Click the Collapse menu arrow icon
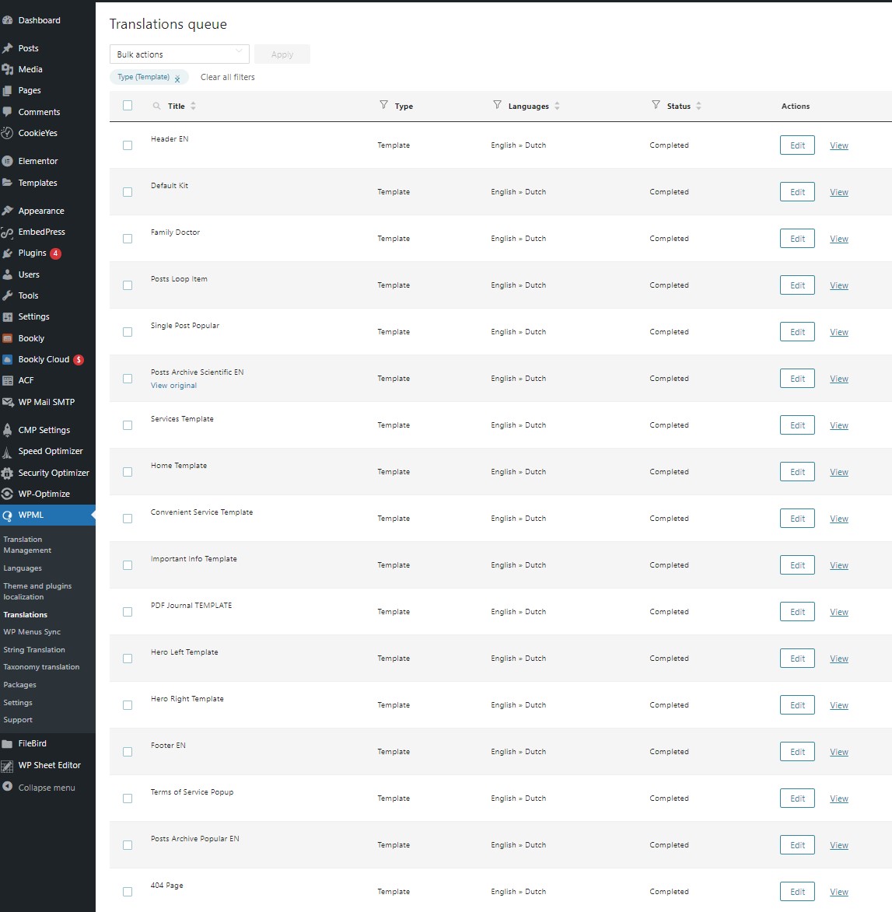Viewport: 892px width, 912px height. (8, 786)
